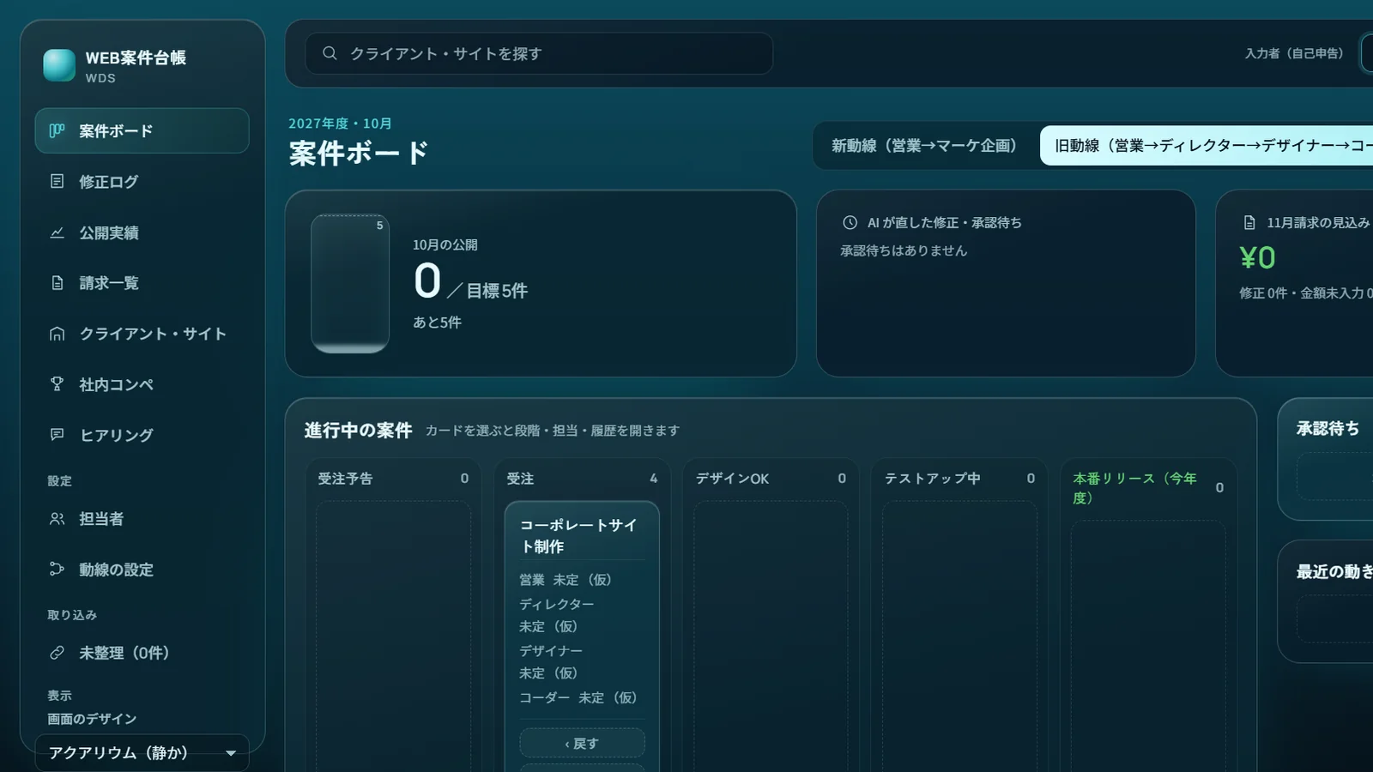
Task: Open the 画面のデザイン アクアリウム dropdown
Action: 142,752
